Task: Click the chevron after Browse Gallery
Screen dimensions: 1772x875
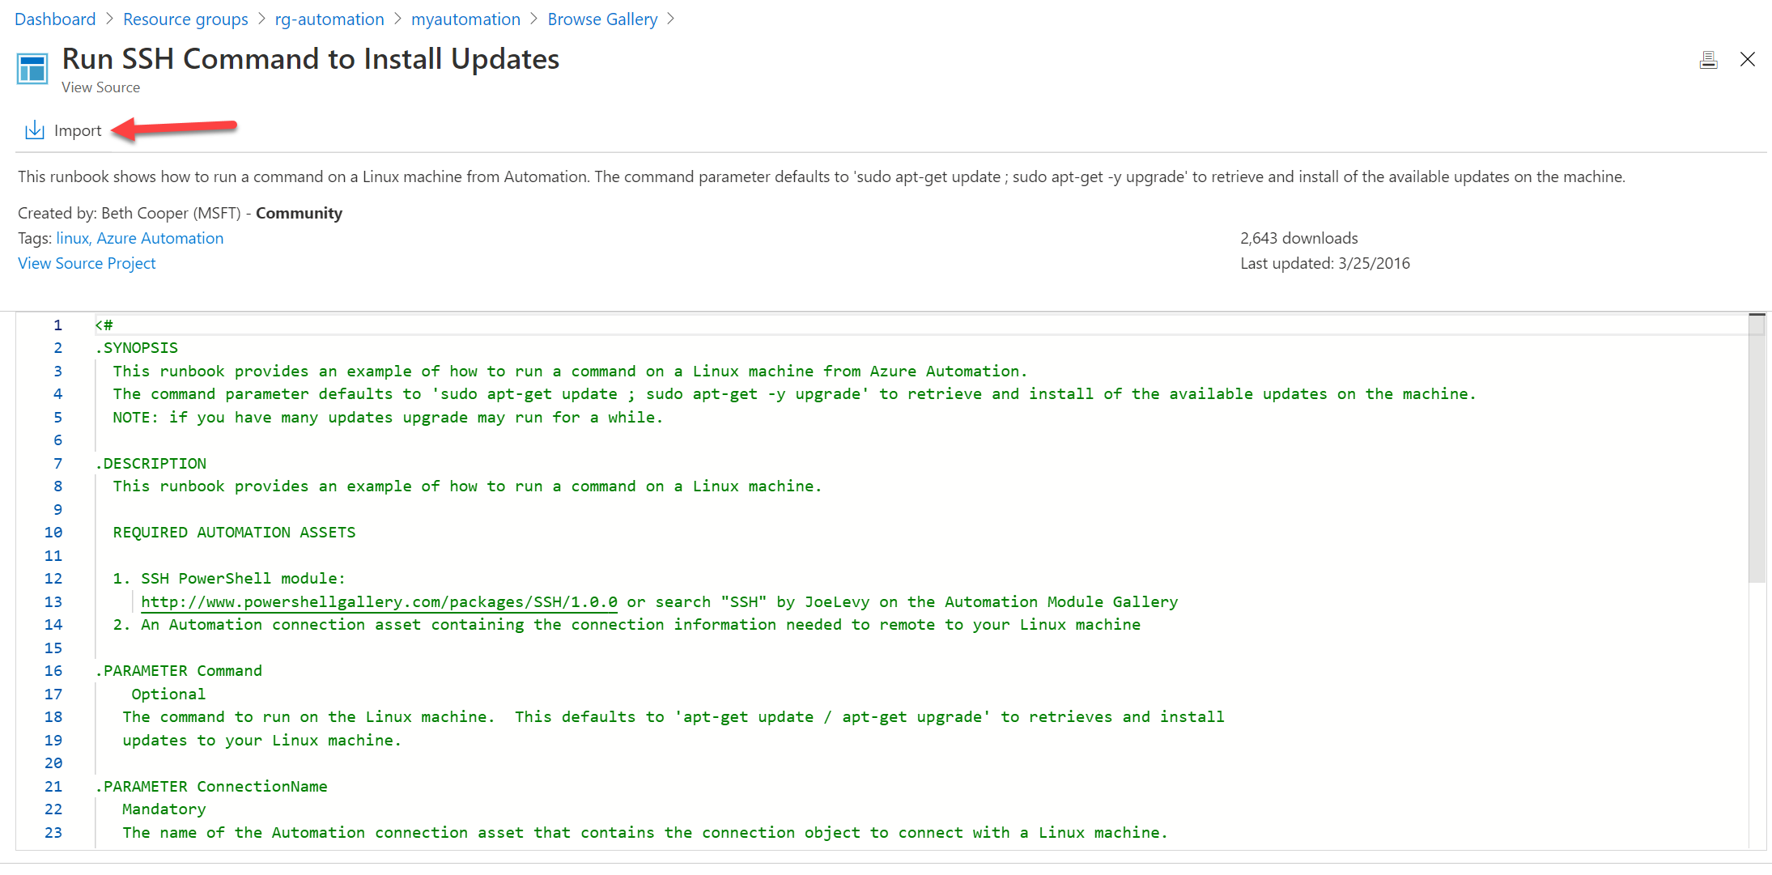Action: coord(670,19)
